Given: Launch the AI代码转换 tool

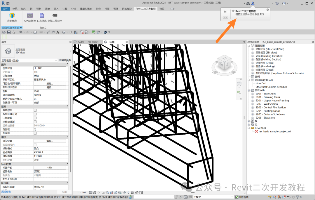Looking at the screenshot, I should 30,17.
